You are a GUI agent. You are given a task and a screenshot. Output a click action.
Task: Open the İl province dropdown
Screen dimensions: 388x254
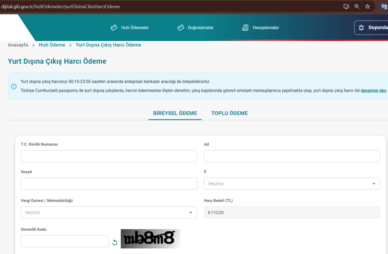tap(292, 183)
